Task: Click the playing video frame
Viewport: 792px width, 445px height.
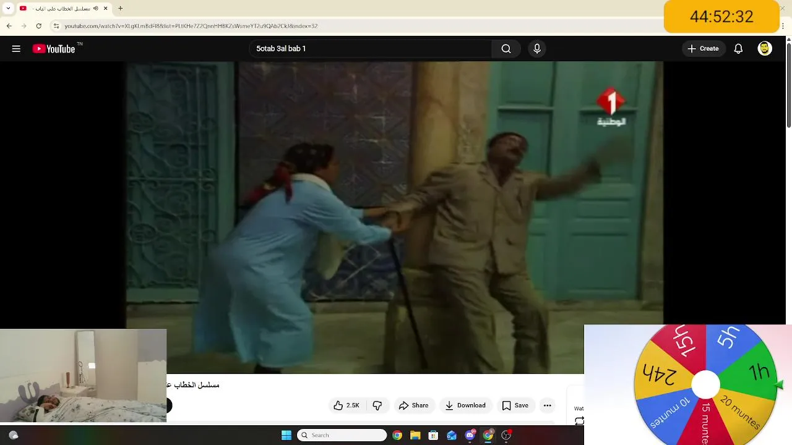Action: click(x=394, y=216)
